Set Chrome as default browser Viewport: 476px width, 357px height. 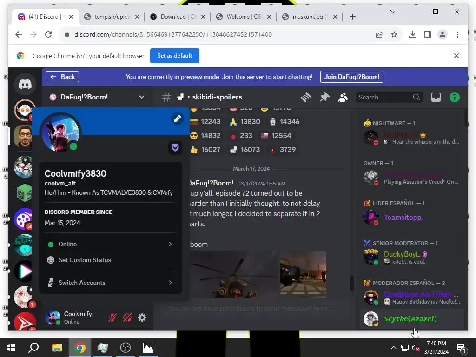(x=175, y=56)
